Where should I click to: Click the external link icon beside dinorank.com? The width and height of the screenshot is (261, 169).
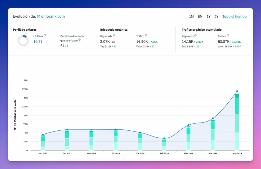pos(38,17)
